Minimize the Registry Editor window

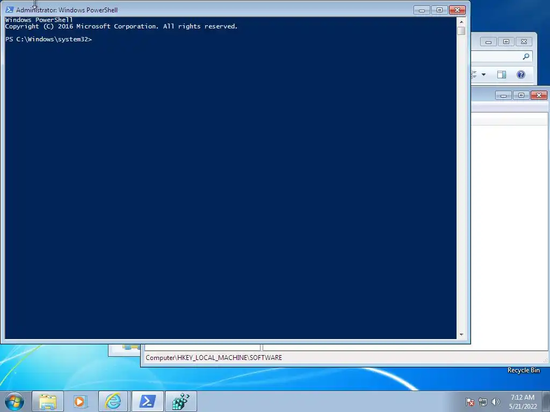point(503,95)
